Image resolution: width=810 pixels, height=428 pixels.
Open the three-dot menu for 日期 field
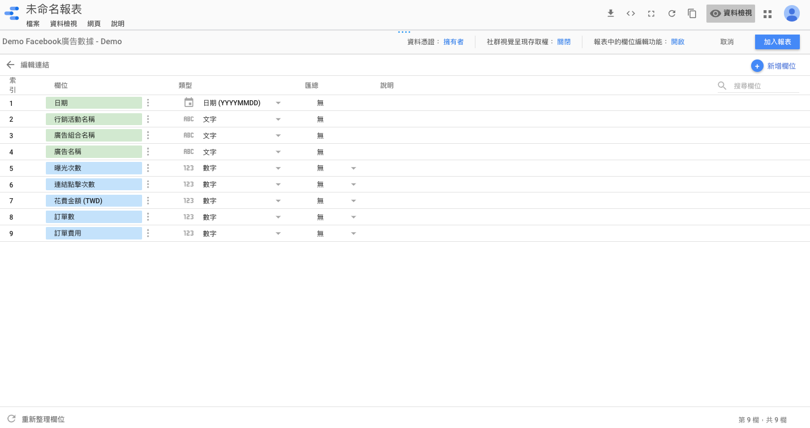click(x=148, y=103)
